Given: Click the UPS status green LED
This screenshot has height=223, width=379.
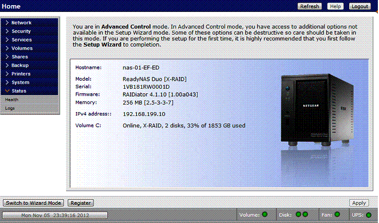Looking at the screenshot, I should pos(369,215).
